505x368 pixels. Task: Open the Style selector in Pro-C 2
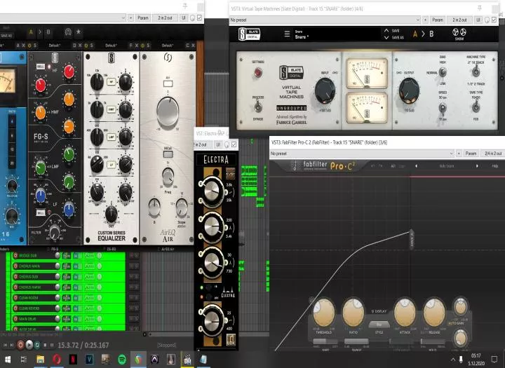click(379, 325)
